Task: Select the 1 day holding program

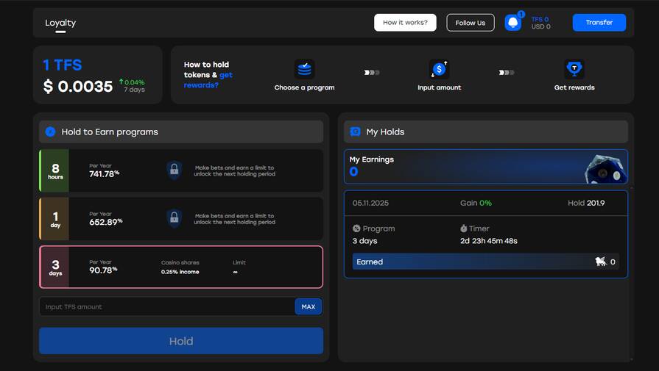Action: 180,218
